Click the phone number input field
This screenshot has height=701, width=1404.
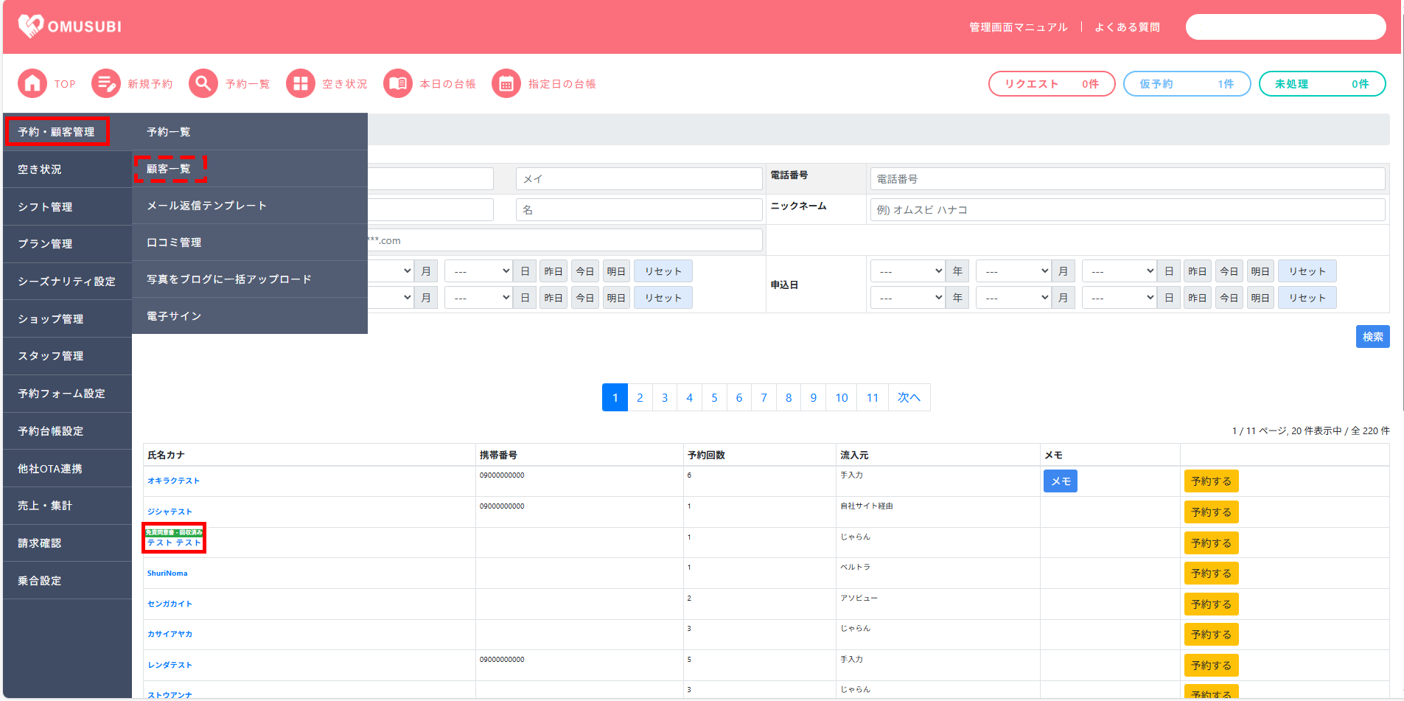1127,179
